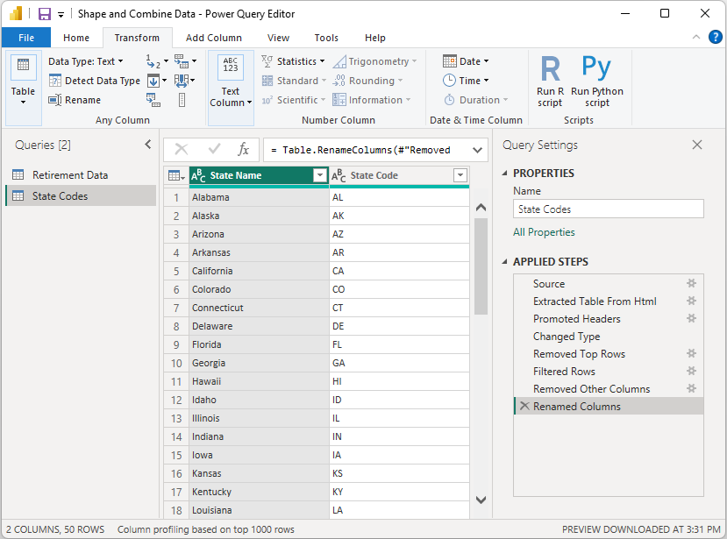This screenshot has width=727, height=539.
Task: Open the Table dropdown button
Action: tap(23, 88)
